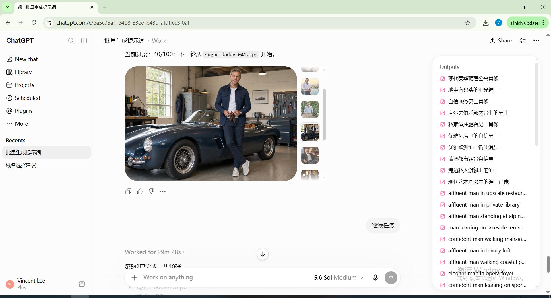Image resolution: width=551 pixels, height=298 pixels.
Task: Bookmark this page with the star icon
Action: 468,23
